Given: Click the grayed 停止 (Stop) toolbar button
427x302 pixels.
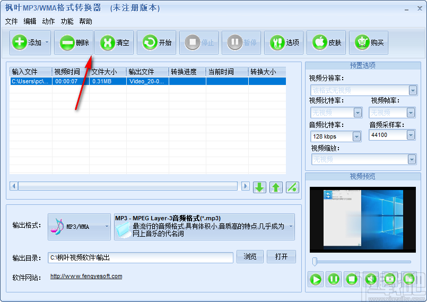Looking at the screenshot, I should pos(199,42).
